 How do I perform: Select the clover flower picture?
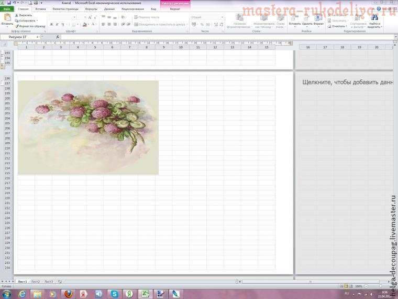pyautogui.click(x=88, y=127)
